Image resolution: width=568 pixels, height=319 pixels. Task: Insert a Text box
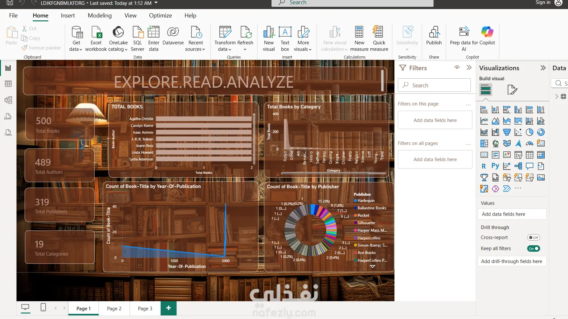tap(285, 38)
